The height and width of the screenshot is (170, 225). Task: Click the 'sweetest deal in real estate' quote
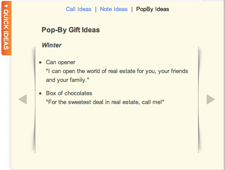[x=105, y=102]
